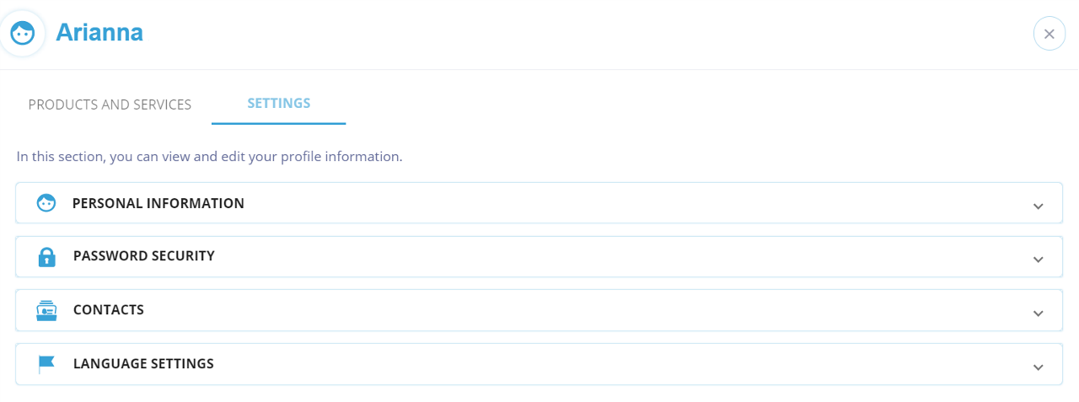This screenshot has width=1079, height=402.
Task: Select the Settings tab
Action: (x=278, y=104)
